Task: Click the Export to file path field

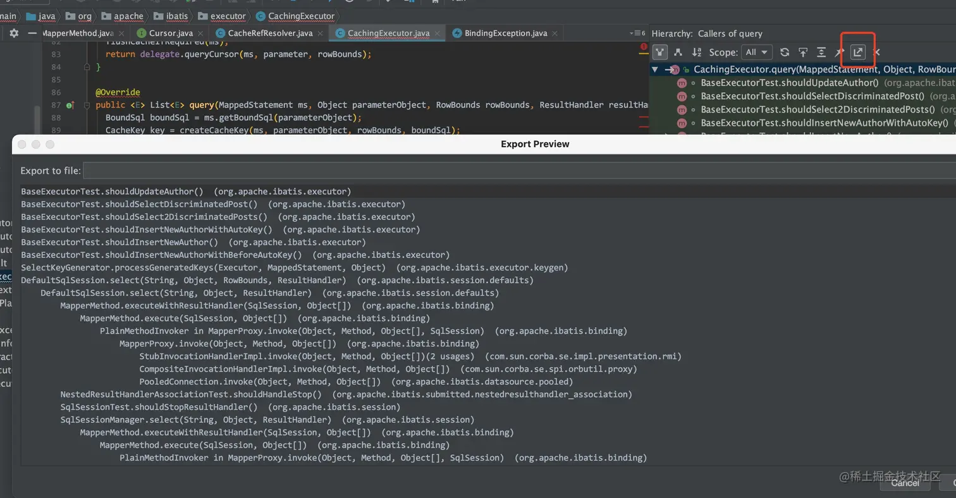Action: pos(519,171)
